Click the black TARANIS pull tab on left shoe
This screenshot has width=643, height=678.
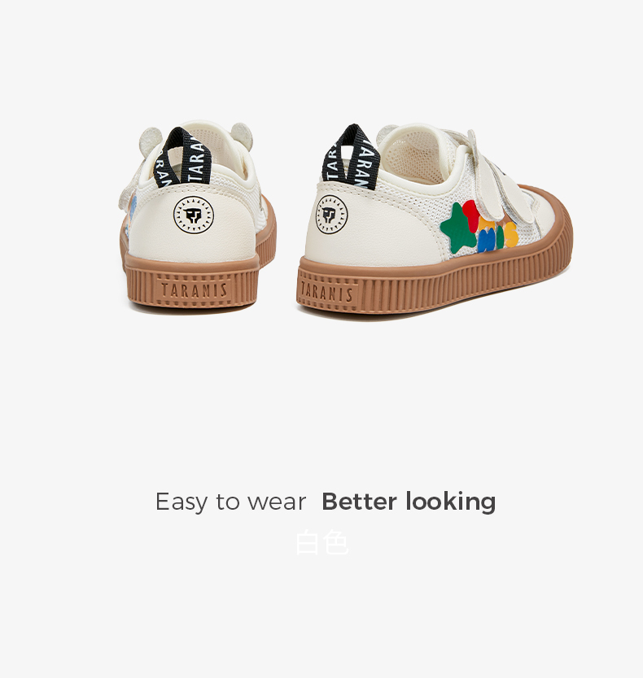point(182,158)
